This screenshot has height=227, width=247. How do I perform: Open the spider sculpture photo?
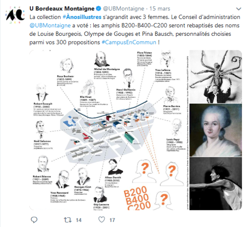click(215, 76)
